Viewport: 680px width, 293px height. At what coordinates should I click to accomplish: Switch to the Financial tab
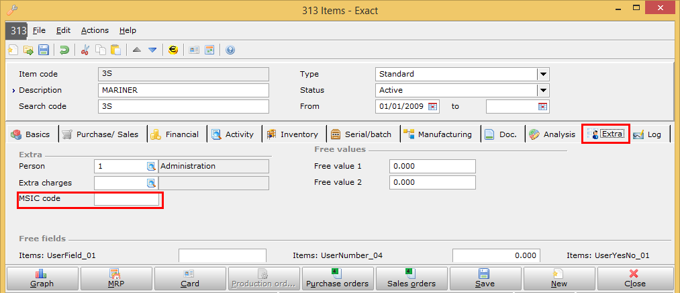coord(175,134)
